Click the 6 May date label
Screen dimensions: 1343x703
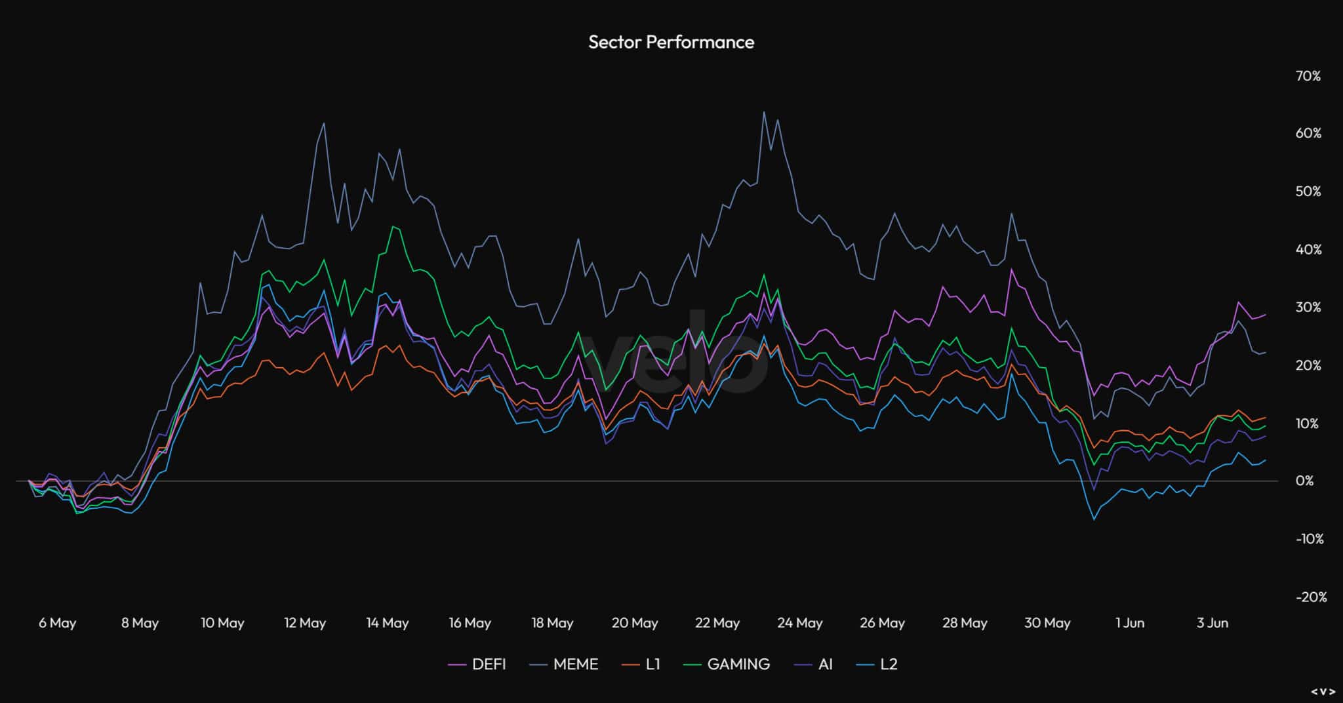[x=57, y=623]
